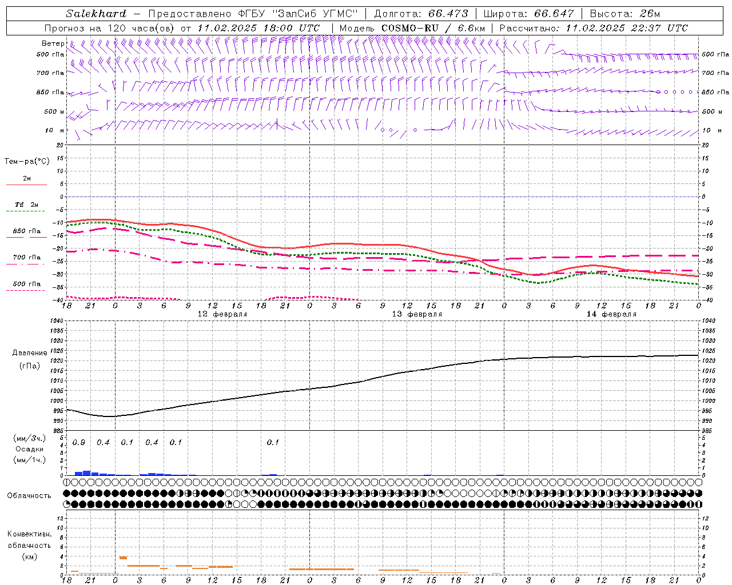Click the tallest blue precipitation bar
This screenshot has width=732, height=585.
pos(87,472)
